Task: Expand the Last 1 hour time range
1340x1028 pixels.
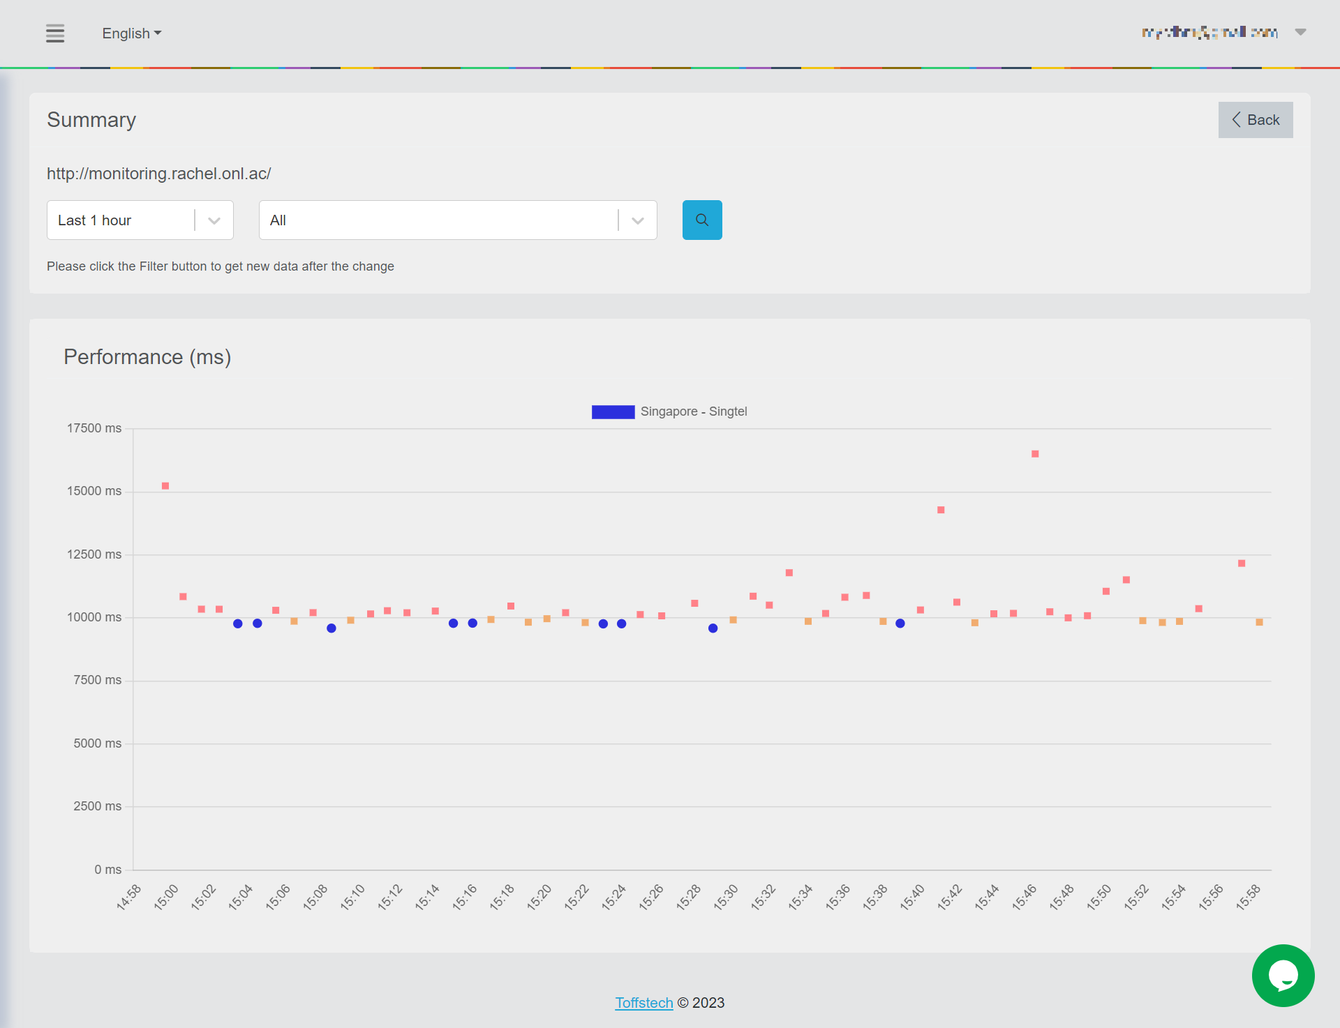Action: tap(140, 220)
